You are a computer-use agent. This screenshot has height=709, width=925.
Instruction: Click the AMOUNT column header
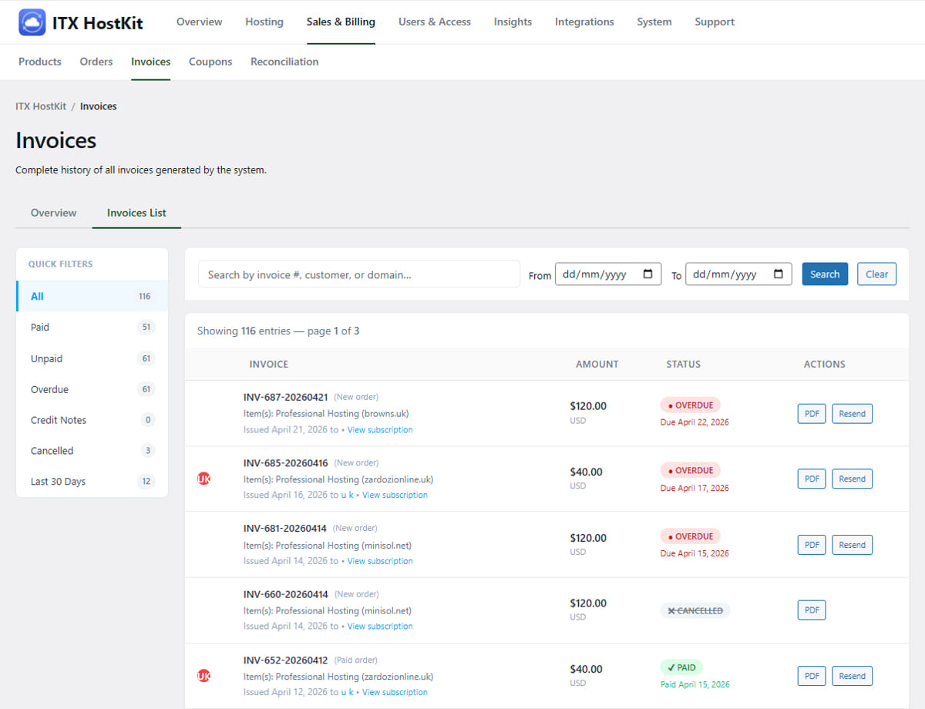[597, 364]
